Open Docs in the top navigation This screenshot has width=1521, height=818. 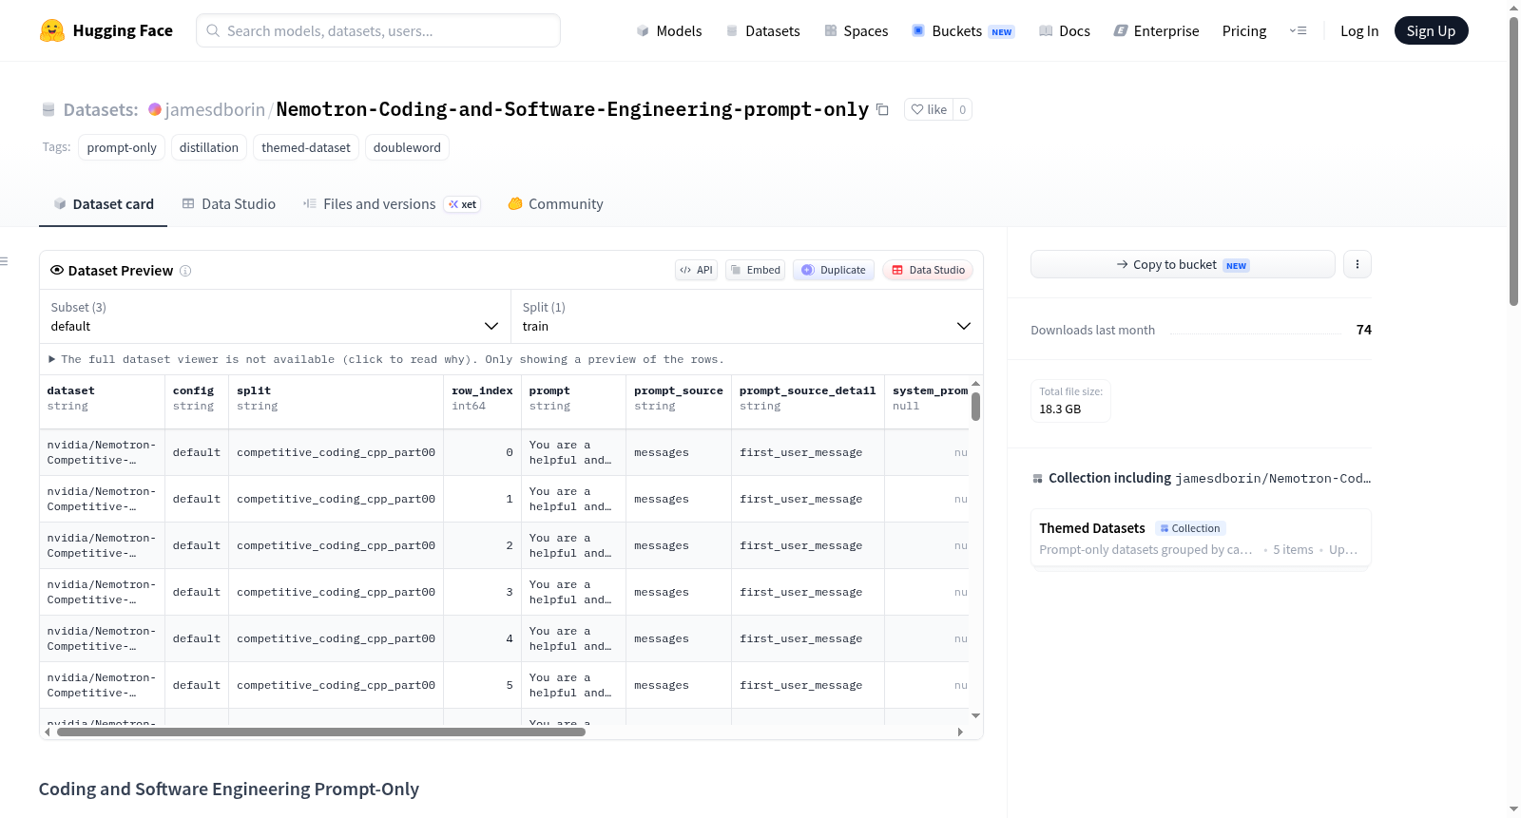click(1065, 30)
